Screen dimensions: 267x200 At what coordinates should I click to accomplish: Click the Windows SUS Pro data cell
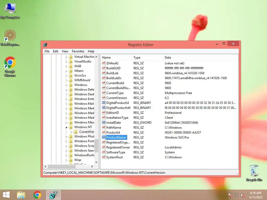(x=177, y=137)
